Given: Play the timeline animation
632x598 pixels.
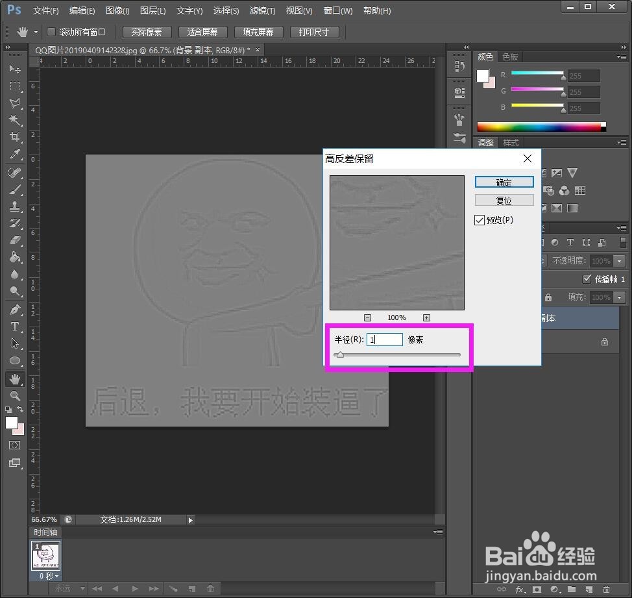Looking at the screenshot, I should [134, 589].
